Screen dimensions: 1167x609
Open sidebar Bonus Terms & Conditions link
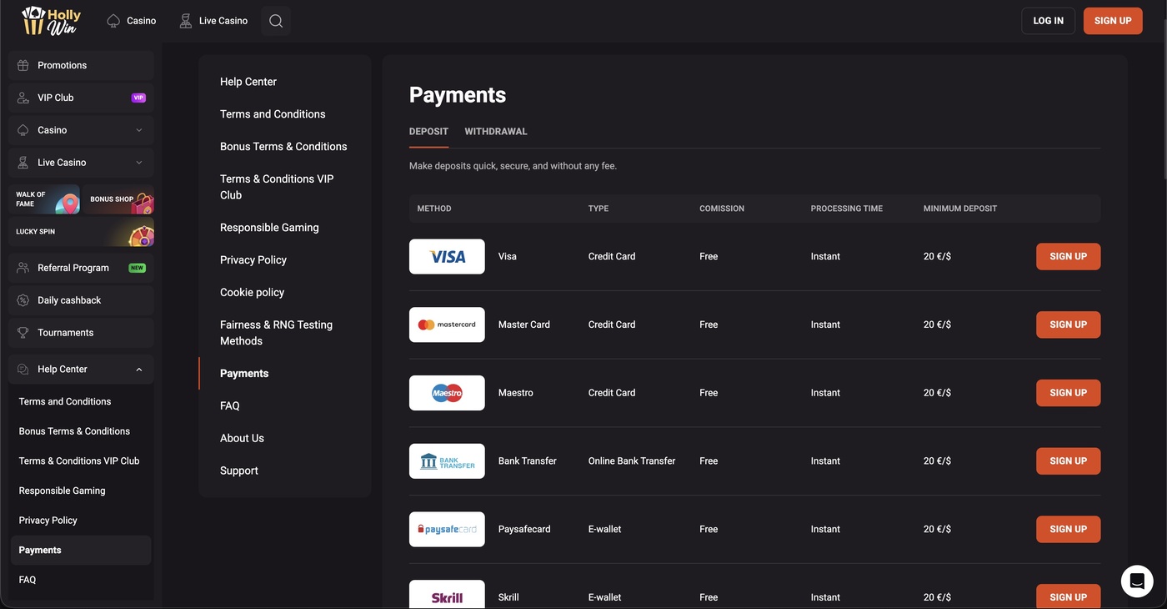click(x=74, y=431)
